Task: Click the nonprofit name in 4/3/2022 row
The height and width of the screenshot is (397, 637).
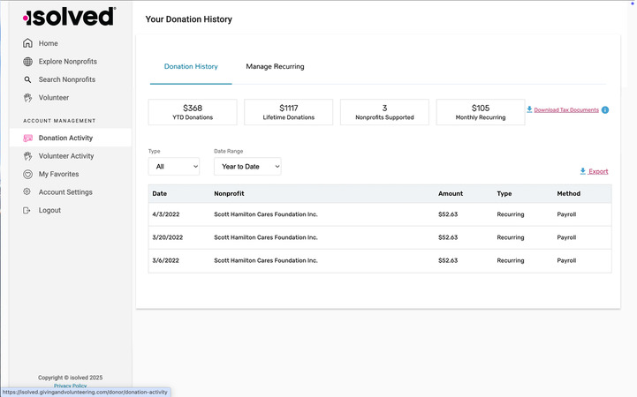Action: point(266,214)
